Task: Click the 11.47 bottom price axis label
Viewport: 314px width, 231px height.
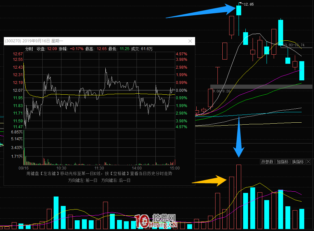Action: [18, 127]
